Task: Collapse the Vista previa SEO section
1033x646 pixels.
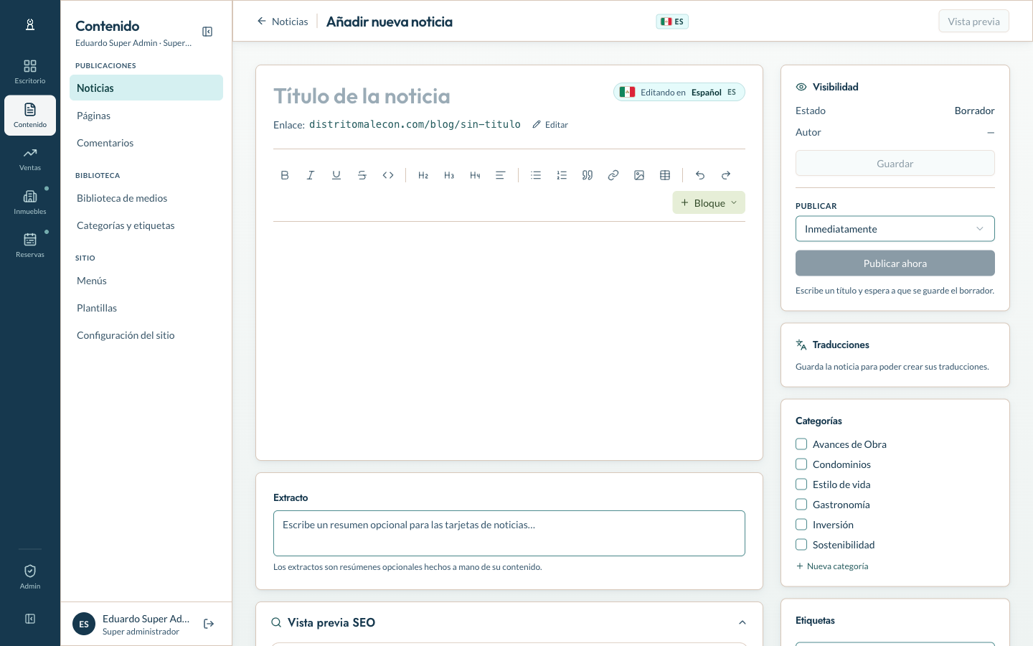Action: [x=742, y=622]
